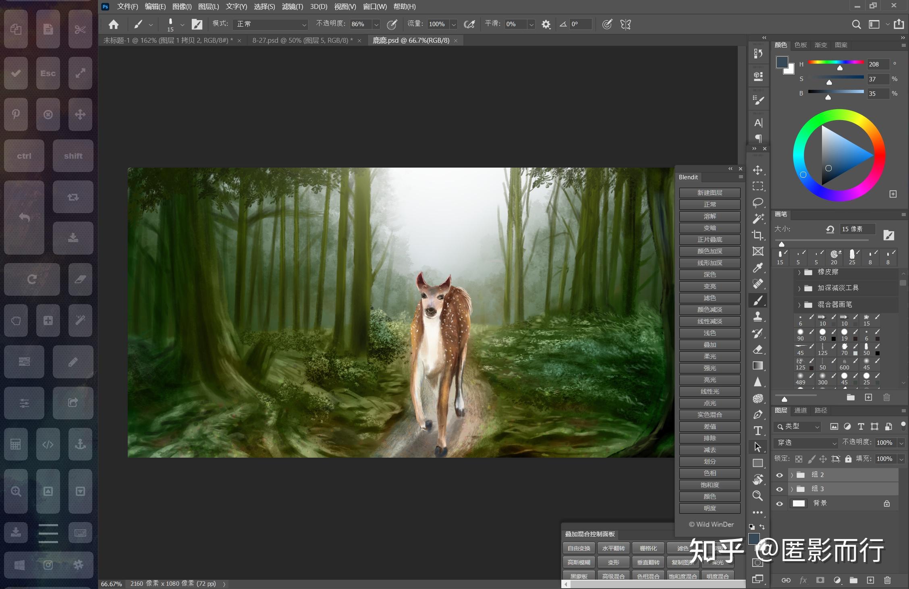Delete layer using trash icon

tap(887, 580)
